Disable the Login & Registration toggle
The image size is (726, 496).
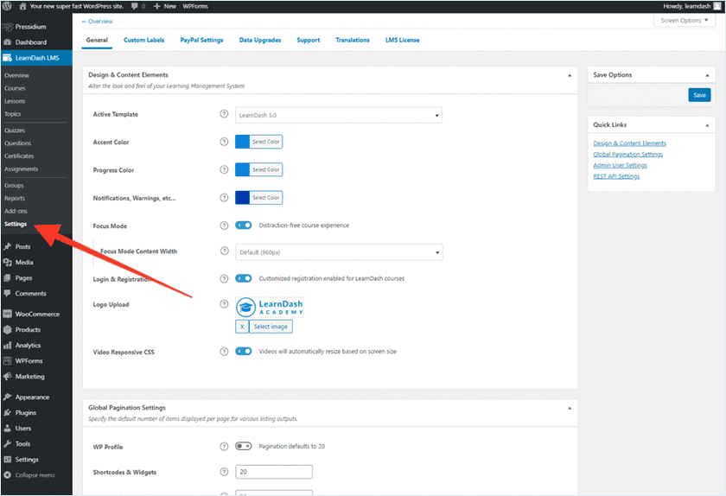[x=244, y=278]
